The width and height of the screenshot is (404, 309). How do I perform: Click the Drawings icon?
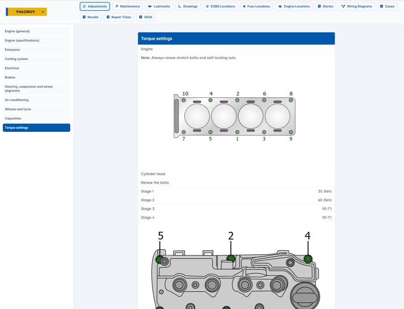[x=180, y=6]
